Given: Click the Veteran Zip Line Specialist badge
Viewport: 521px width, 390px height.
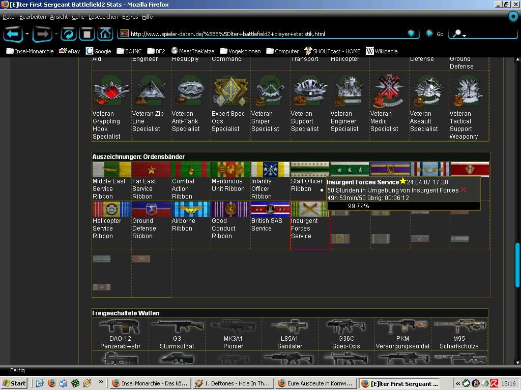Looking at the screenshot, I should coord(151,90).
